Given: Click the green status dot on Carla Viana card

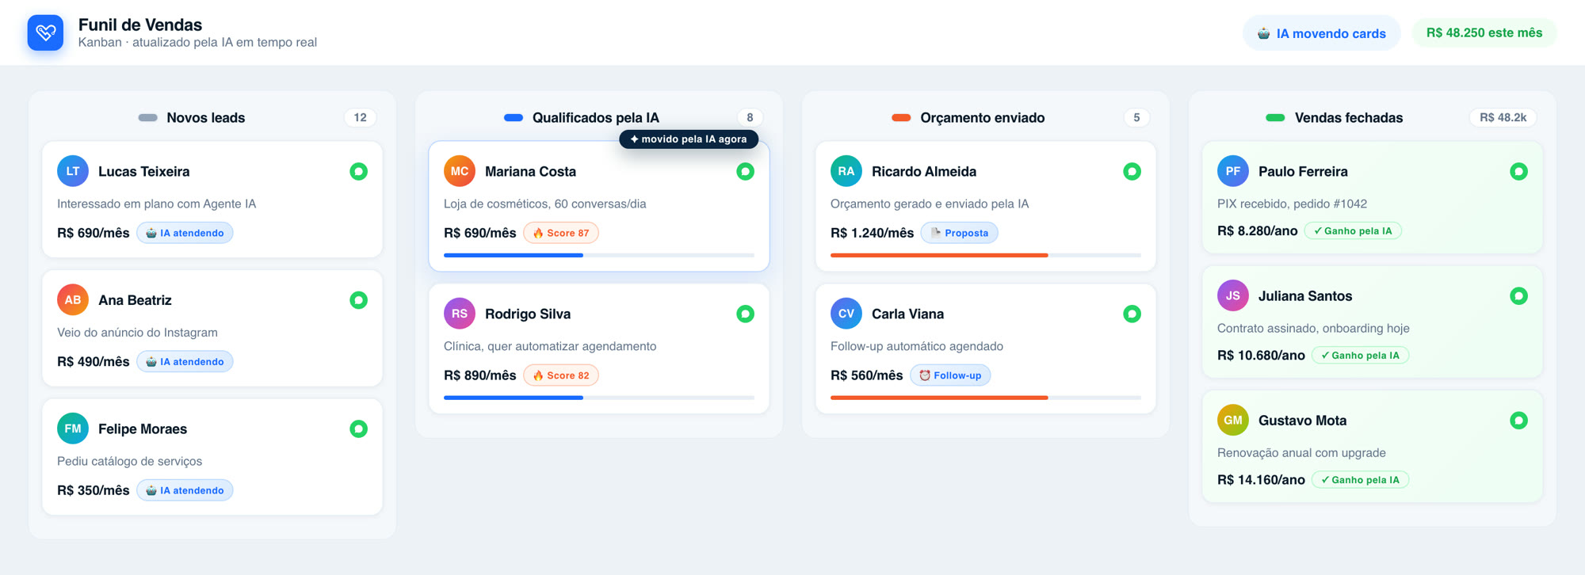Looking at the screenshot, I should point(1132,314).
